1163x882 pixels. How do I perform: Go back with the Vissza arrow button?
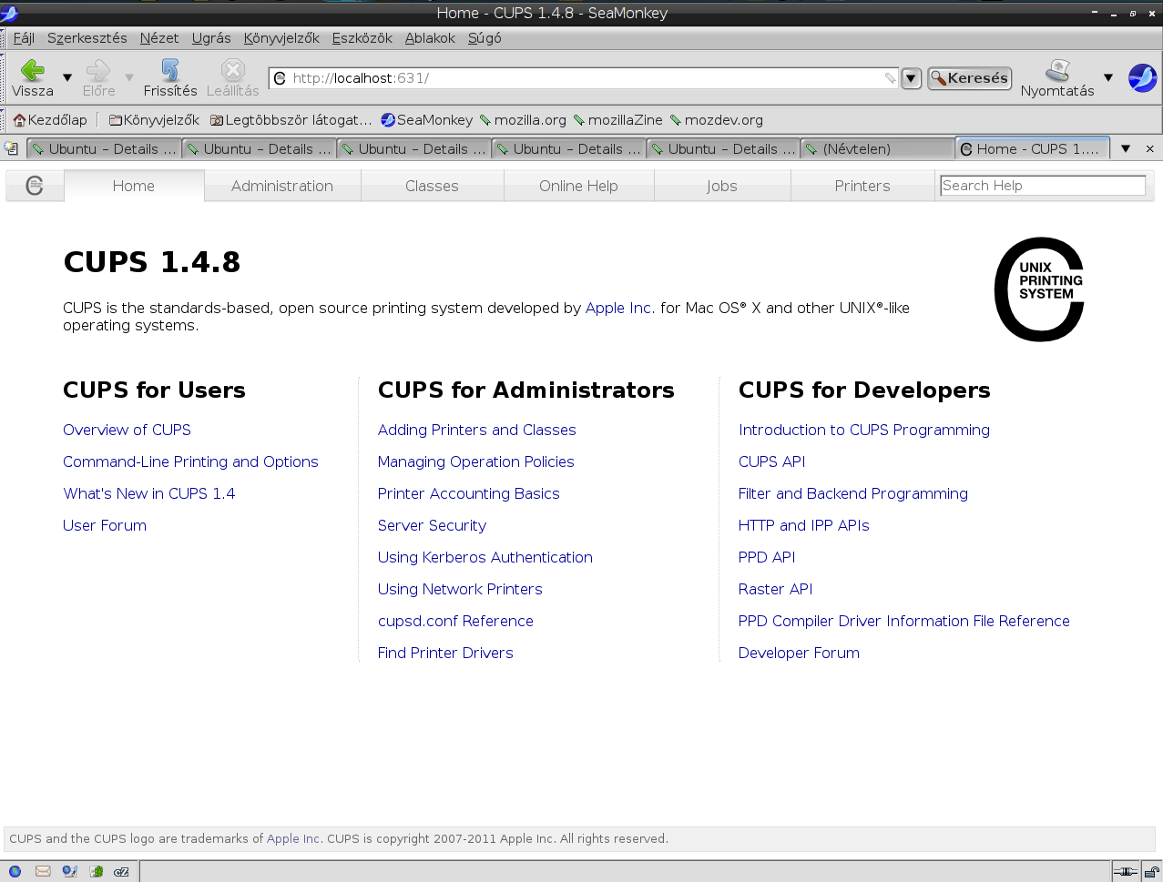[33, 77]
